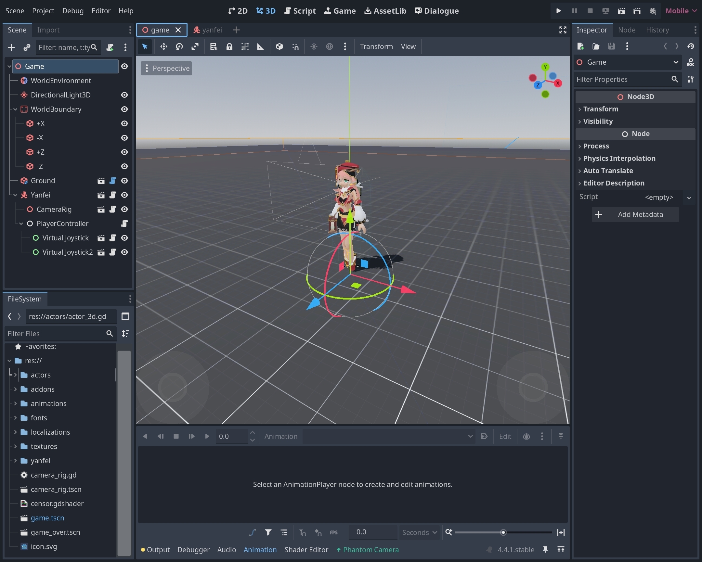Viewport: 702px width, 562px height.
Task: Open the Mobile renderer dropdown
Action: [x=681, y=11]
